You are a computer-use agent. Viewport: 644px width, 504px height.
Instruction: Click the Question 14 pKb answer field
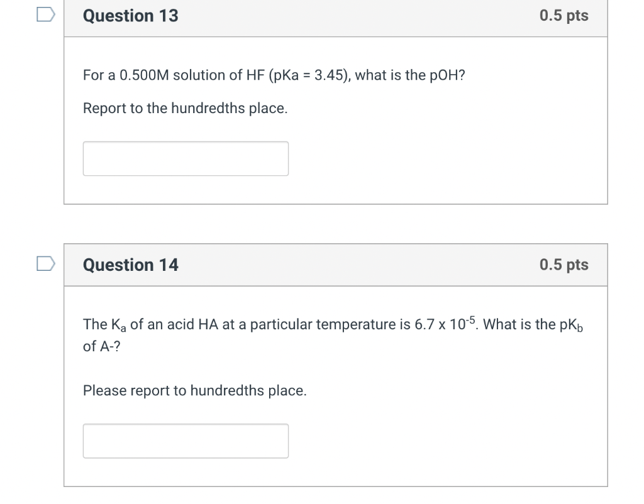tap(186, 441)
